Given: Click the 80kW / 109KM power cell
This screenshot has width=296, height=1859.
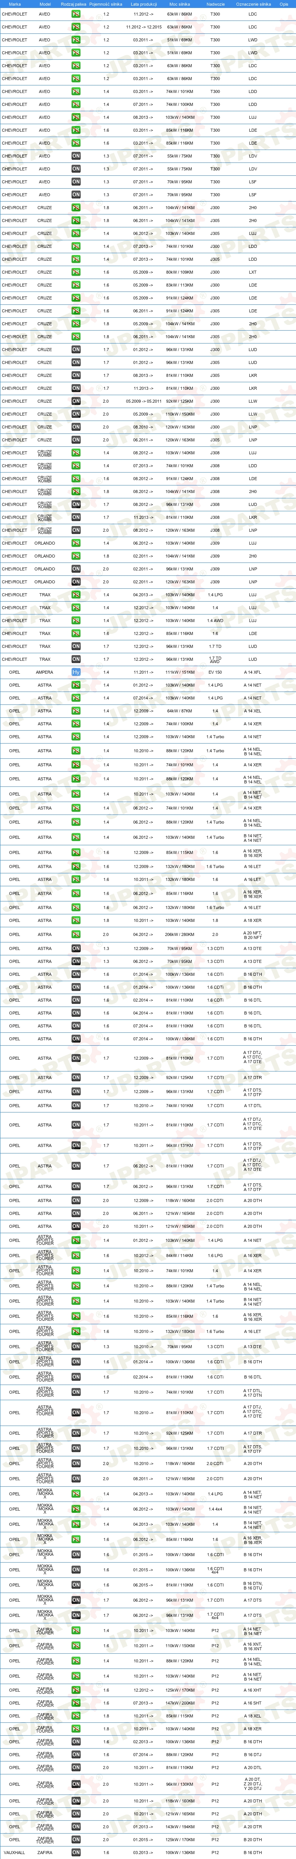Looking at the screenshot, I should tap(179, 272).
